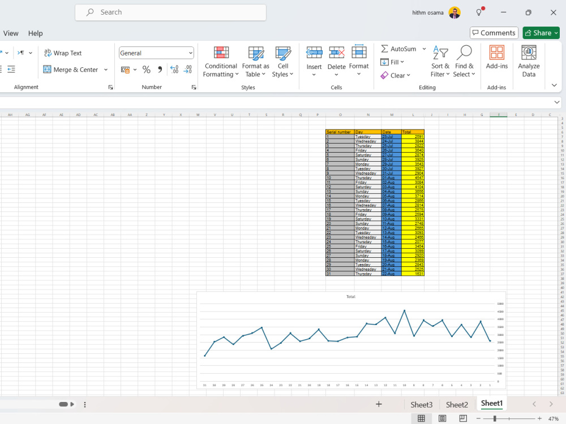This screenshot has height=424, width=566.
Task: Click the Accounting Number Format icon
Action: (125, 70)
